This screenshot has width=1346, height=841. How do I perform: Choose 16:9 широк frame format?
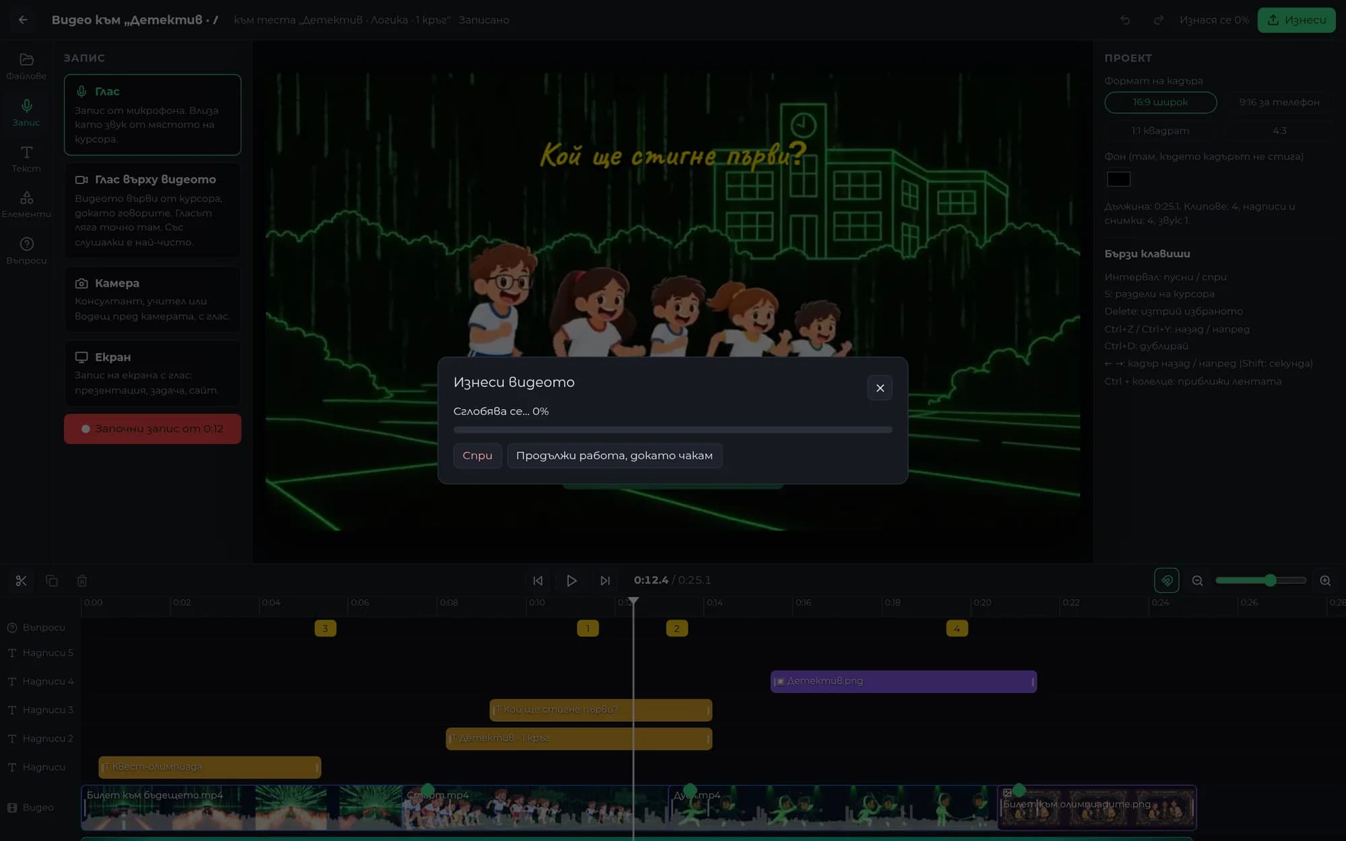1160,102
